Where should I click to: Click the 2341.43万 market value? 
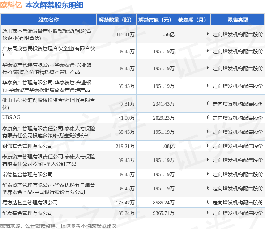(x=164, y=104)
